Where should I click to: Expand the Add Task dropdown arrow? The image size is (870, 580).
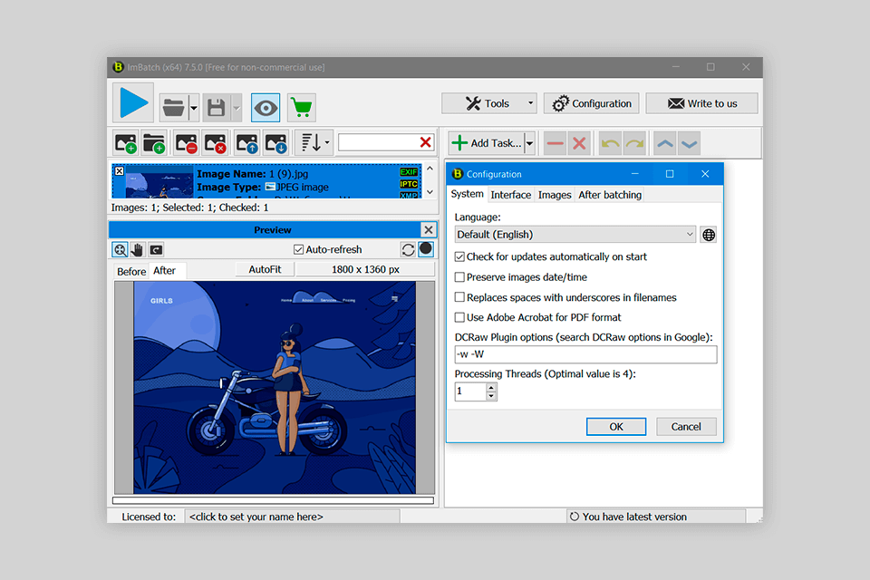(530, 143)
